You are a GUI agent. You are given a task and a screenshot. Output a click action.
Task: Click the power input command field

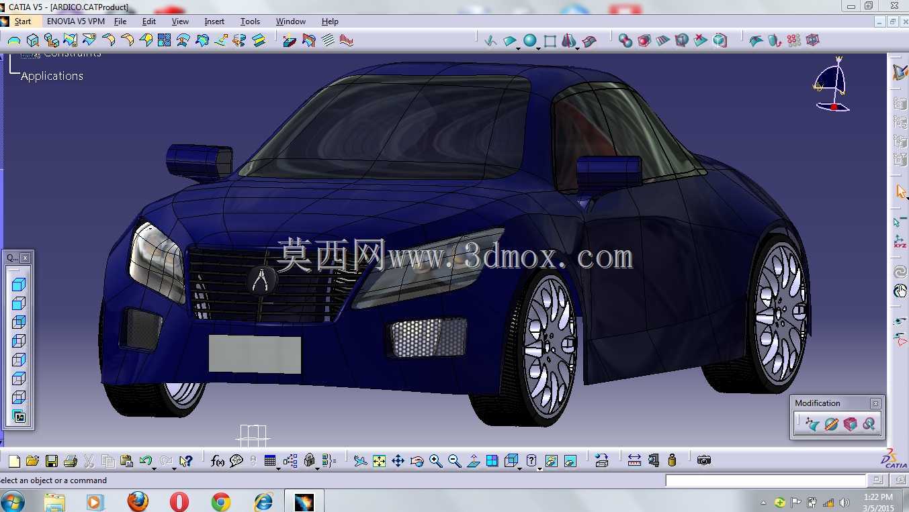766,480
